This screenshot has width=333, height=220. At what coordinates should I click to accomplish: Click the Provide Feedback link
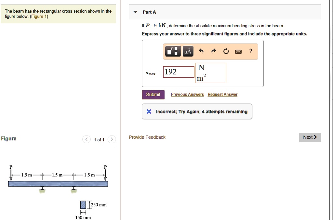click(147, 137)
